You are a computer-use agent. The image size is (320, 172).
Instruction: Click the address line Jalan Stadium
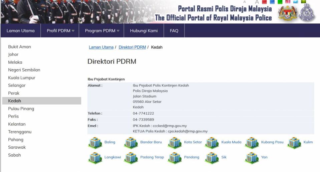[x=144, y=96]
